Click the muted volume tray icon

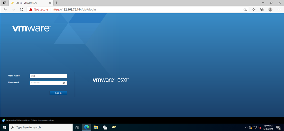[259, 127]
